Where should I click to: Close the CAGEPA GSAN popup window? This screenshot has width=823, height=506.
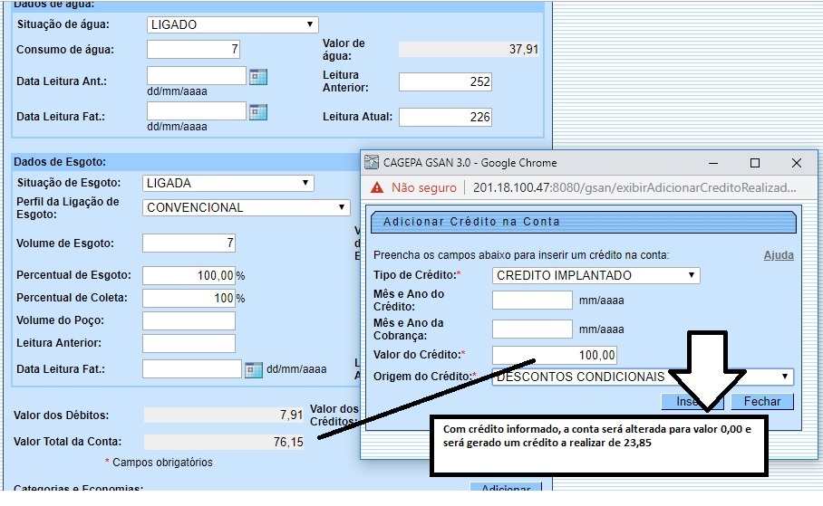click(x=796, y=163)
